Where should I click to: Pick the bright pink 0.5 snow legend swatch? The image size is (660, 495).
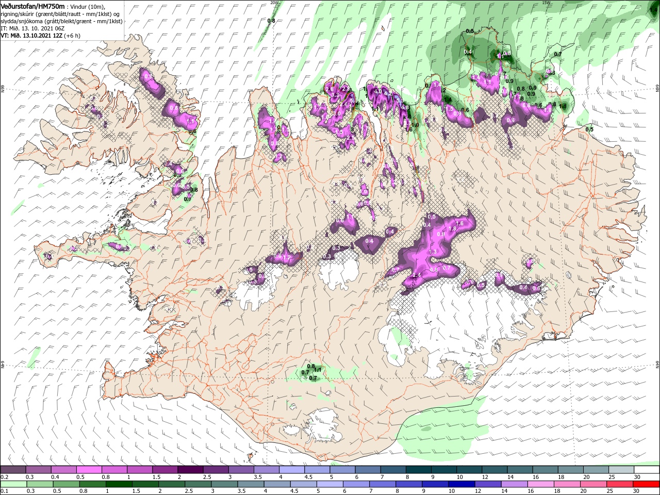coord(89,470)
